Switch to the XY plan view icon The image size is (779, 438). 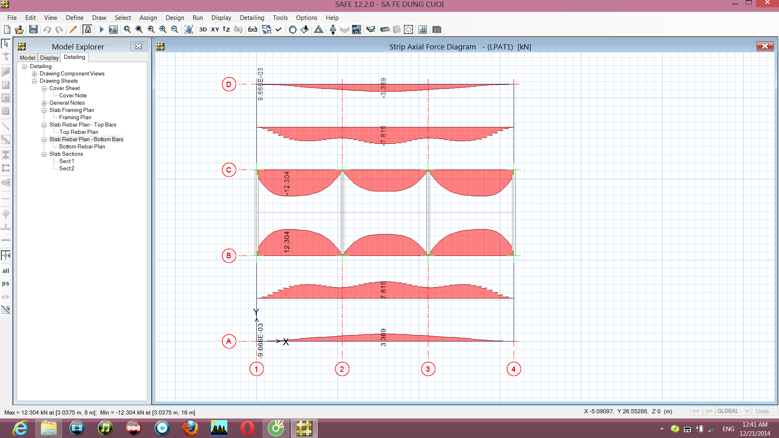tap(215, 29)
